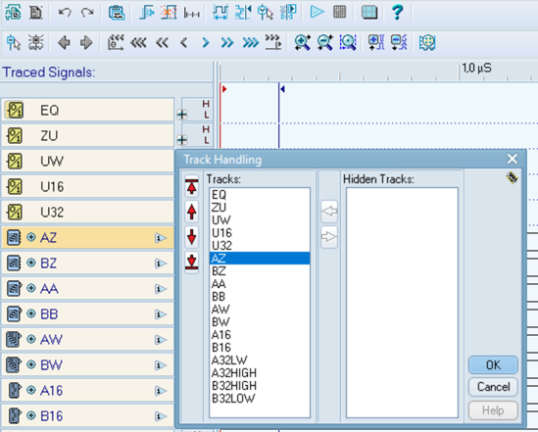
Task: Move selected track to bottom
Action: coord(191,262)
